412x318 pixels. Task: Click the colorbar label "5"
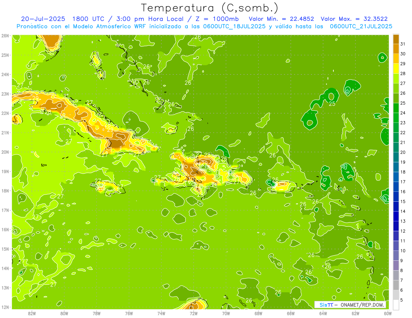[402, 300]
